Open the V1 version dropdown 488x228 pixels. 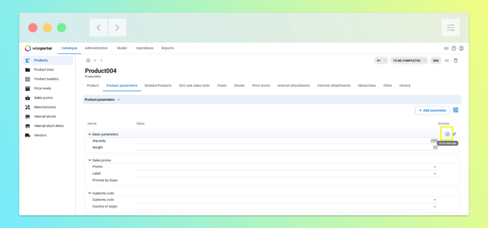point(381,61)
